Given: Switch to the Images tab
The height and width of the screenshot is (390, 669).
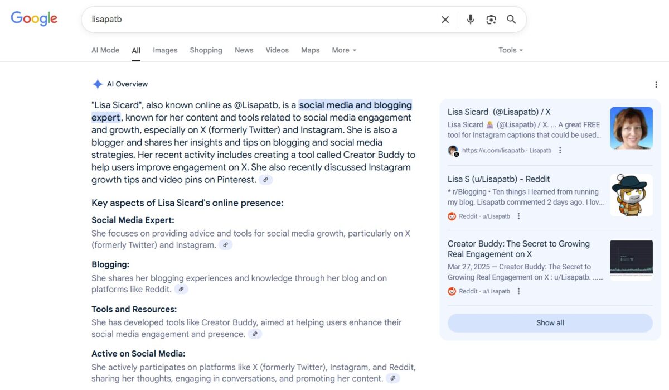Looking at the screenshot, I should click(165, 50).
